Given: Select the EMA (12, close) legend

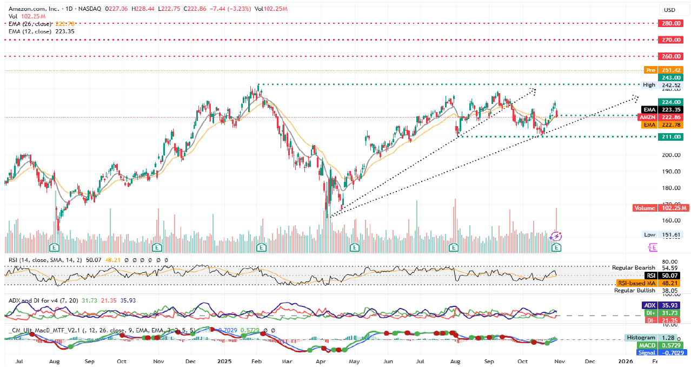Looking at the screenshot, I should [x=30, y=31].
